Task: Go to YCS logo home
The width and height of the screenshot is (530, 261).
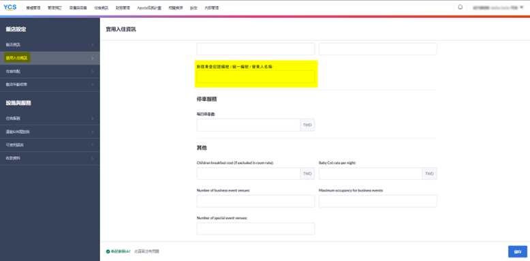Action: [10, 7]
